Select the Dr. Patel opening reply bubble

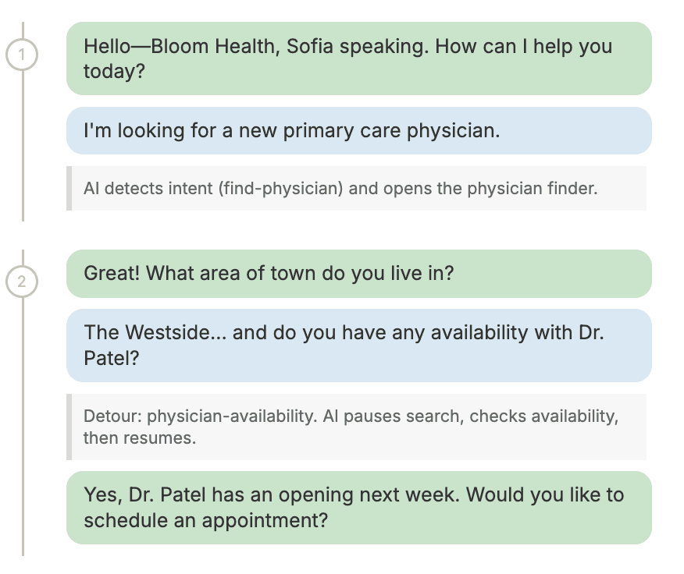pyautogui.click(x=359, y=507)
